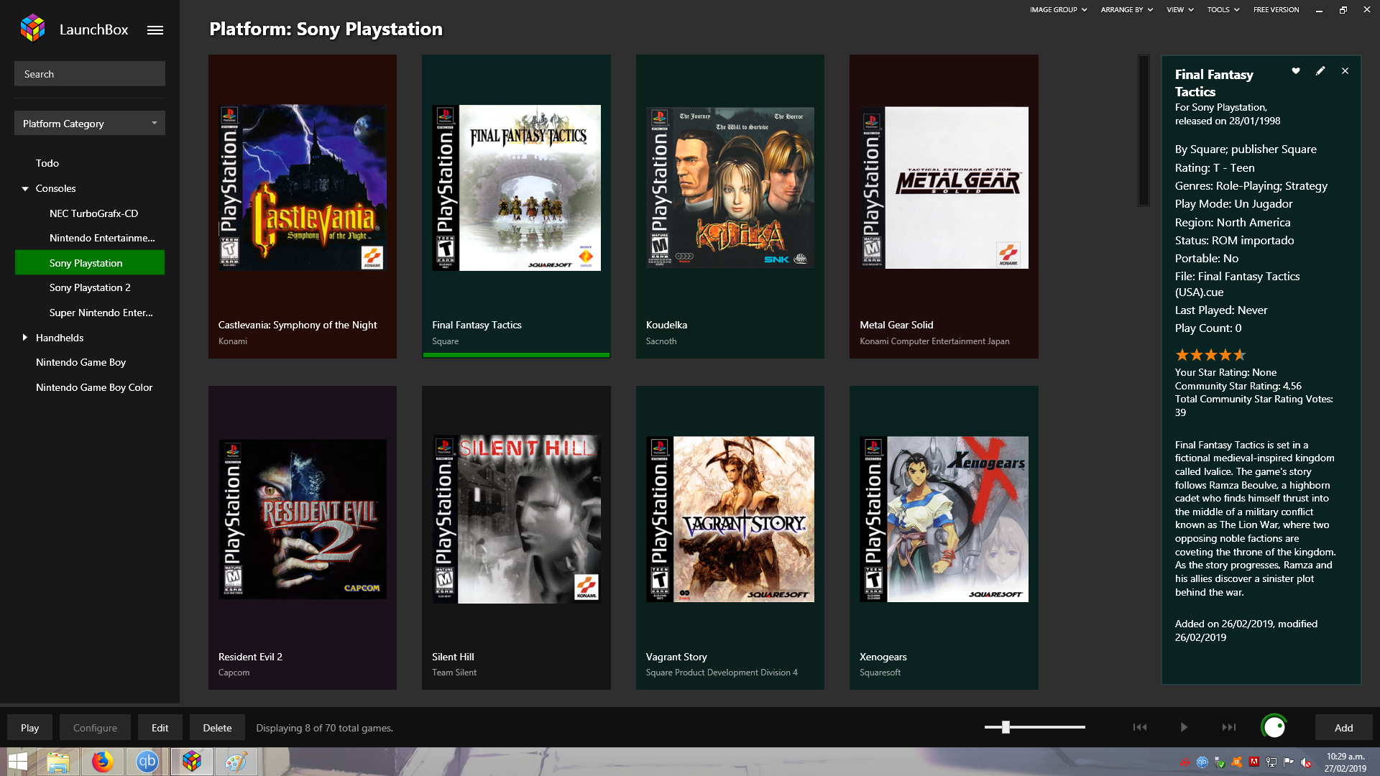This screenshot has width=1380, height=776.
Task: Select Sony Playstation platform
Action: point(90,262)
